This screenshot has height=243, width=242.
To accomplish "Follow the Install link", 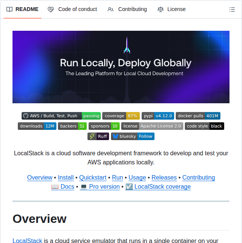I will 66,177.
